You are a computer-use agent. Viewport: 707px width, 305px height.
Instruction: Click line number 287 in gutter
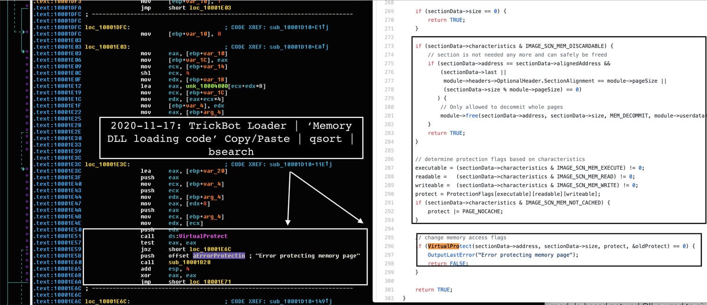tap(389, 168)
